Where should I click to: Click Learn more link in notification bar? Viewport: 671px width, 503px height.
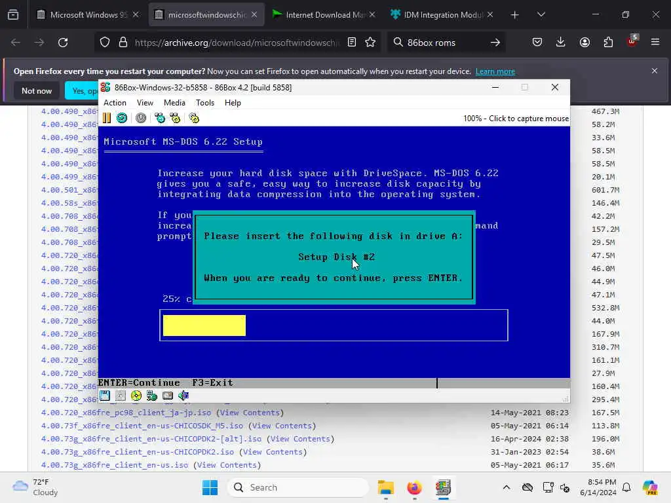(x=495, y=71)
